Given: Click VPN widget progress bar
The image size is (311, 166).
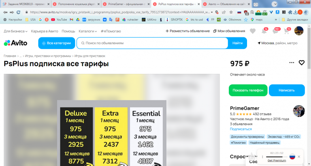Looking at the screenshot, I should (x=277, y=157).
